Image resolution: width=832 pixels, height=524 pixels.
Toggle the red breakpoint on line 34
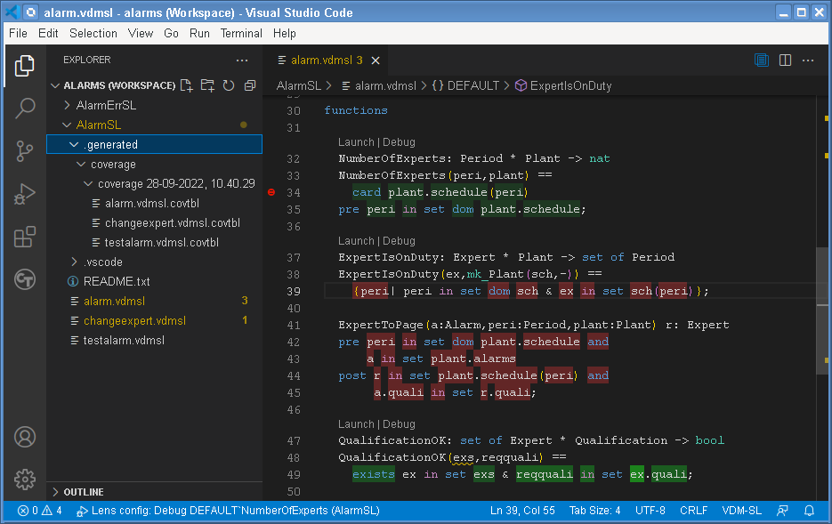point(271,191)
